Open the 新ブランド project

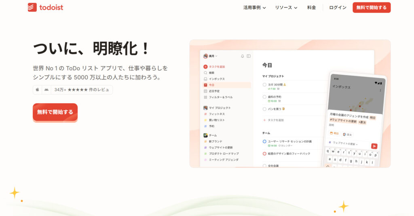(x=213, y=141)
